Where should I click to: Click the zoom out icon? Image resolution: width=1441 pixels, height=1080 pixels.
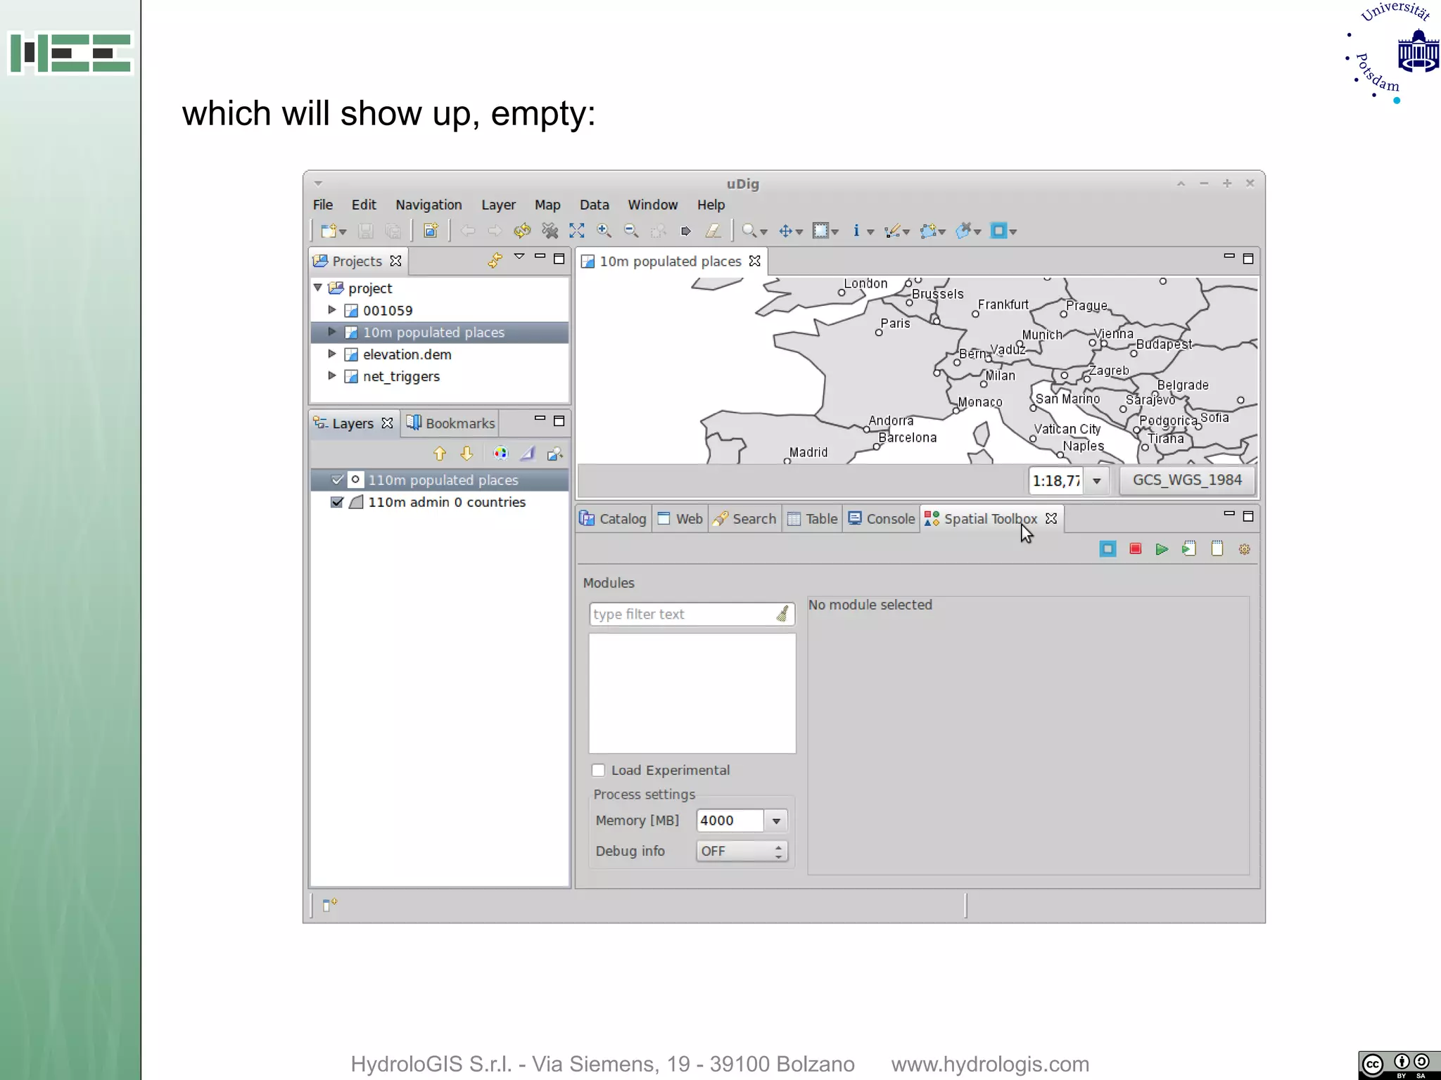pos(631,231)
